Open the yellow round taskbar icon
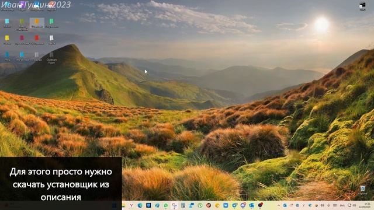Screen dimensions: 374x210 click(x=217, y=205)
